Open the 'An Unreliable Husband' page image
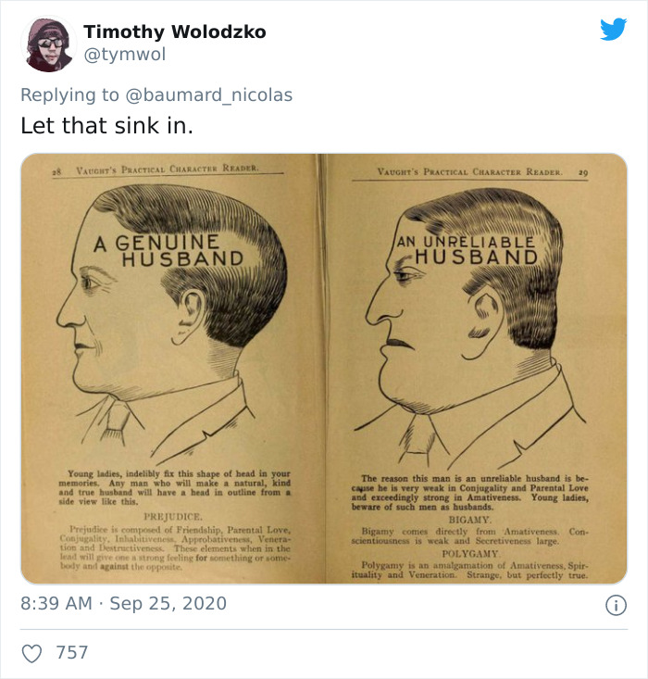 [475, 368]
